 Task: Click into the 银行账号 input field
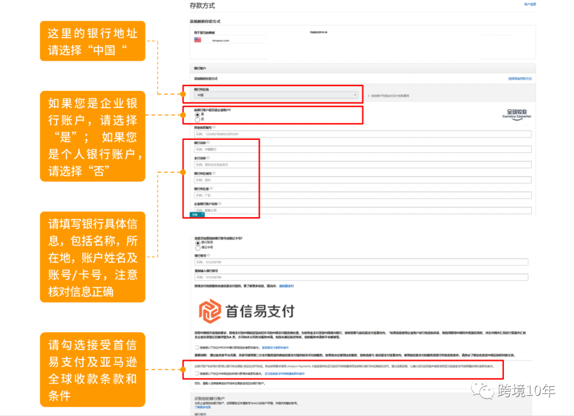click(x=361, y=262)
